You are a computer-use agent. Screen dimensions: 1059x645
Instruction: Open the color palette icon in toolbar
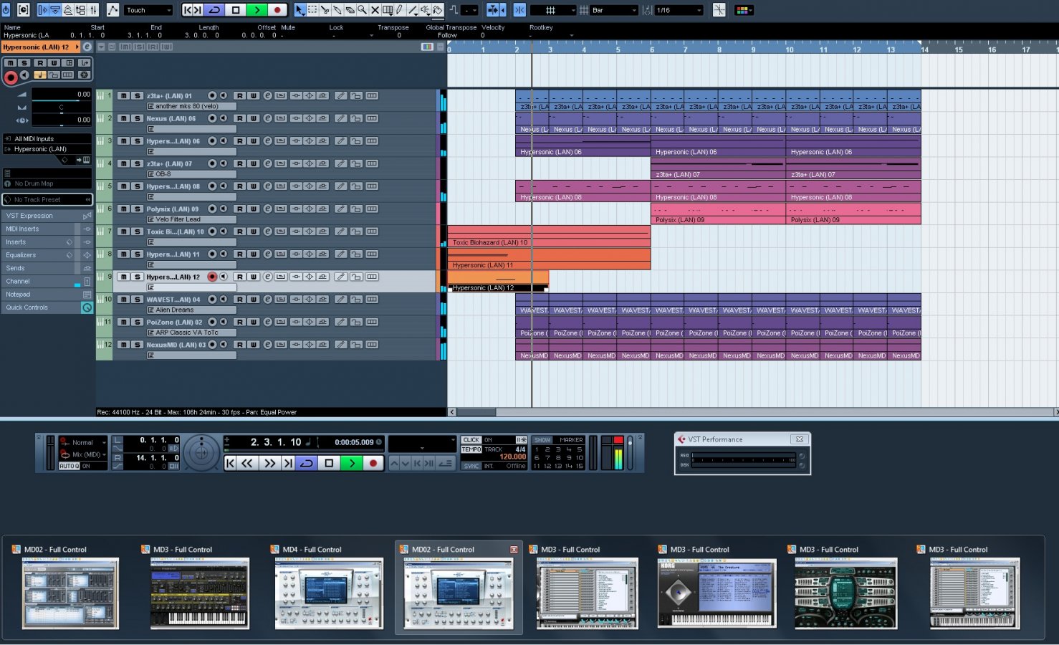(743, 10)
